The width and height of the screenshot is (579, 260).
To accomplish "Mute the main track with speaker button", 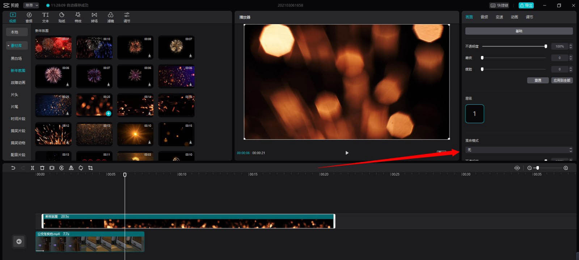I will pos(19,242).
